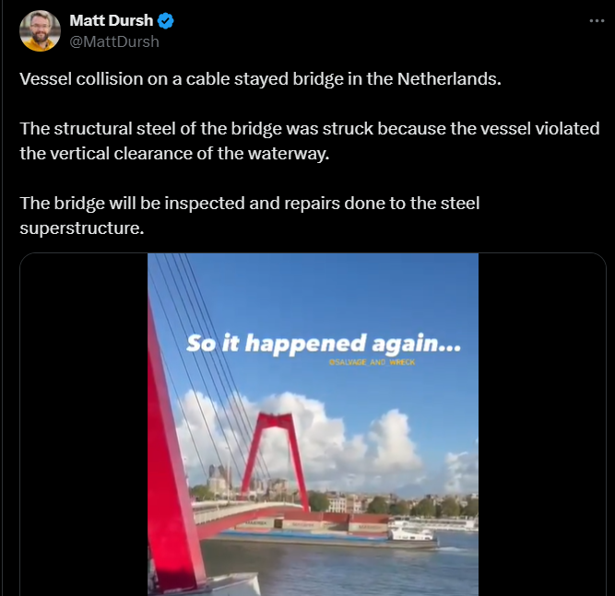Click the distant red A-frame bridge tower
This screenshot has width=615, height=596.
(276, 461)
